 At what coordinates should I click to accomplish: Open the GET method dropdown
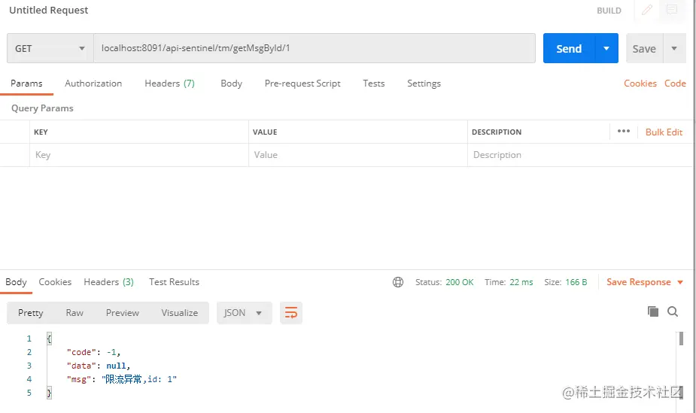tap(50, 48)
